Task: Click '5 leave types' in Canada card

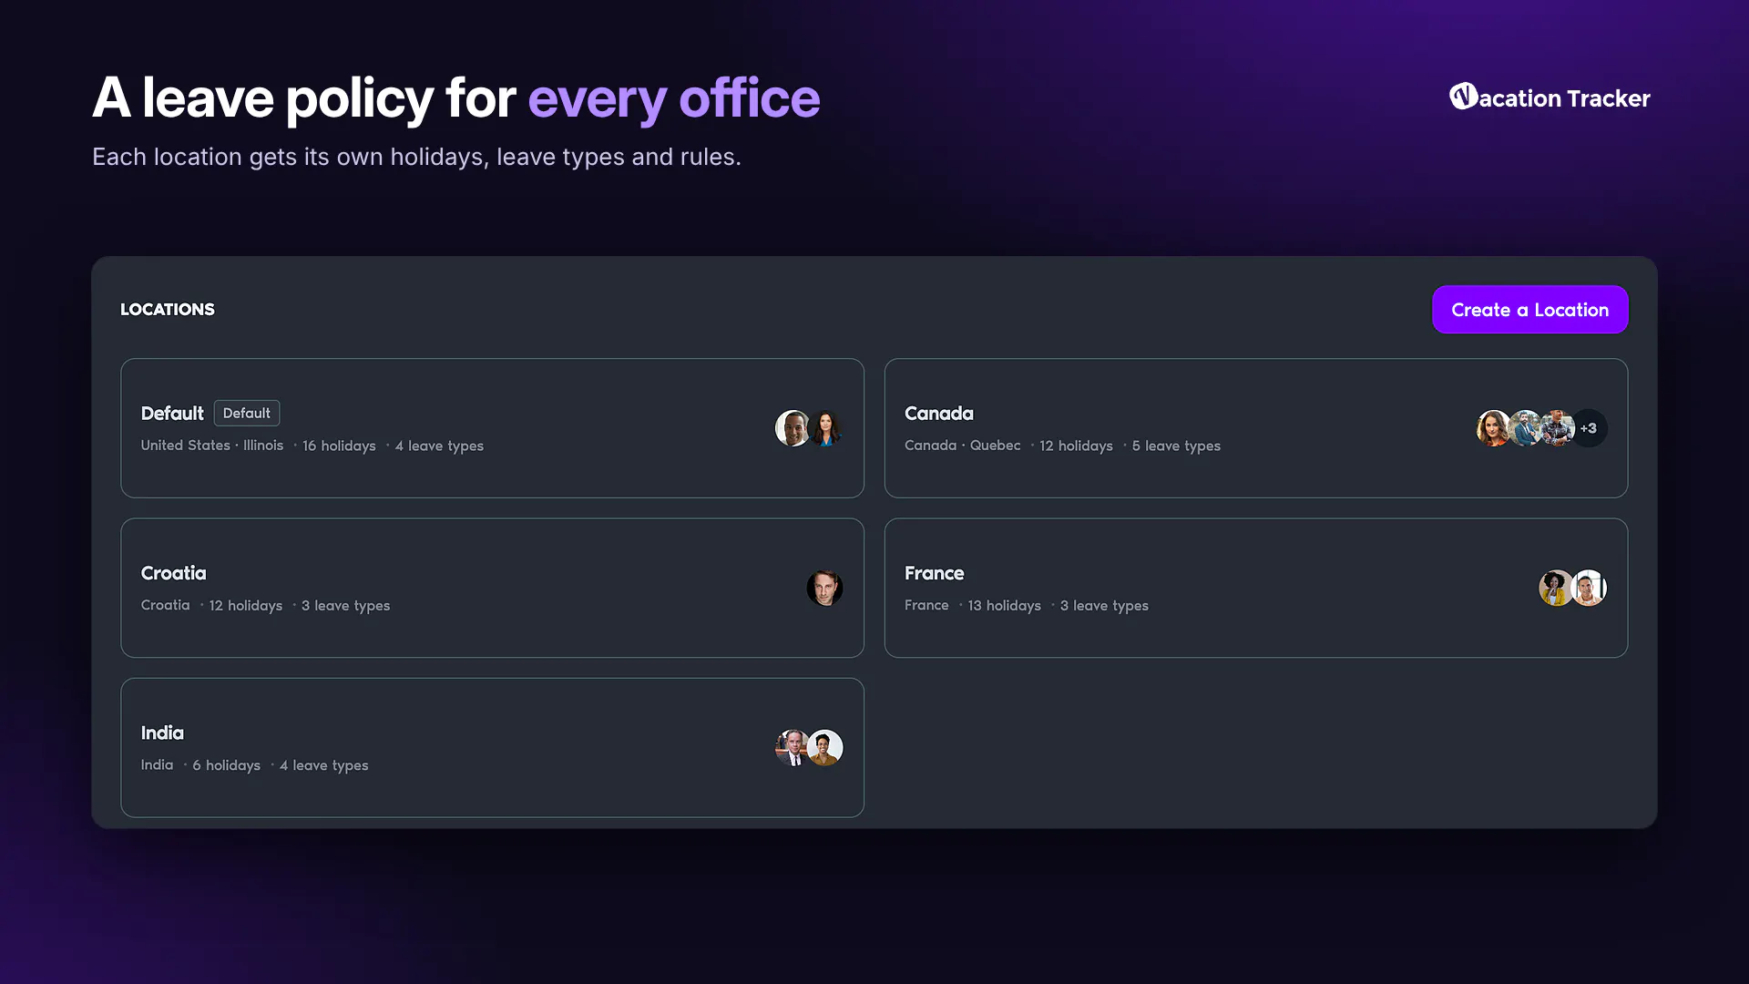Action: pyautogui.click(x=1176, y=446)
